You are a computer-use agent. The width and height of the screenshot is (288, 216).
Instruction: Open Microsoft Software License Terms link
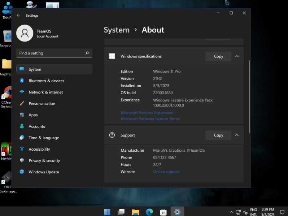click(150, 119)
